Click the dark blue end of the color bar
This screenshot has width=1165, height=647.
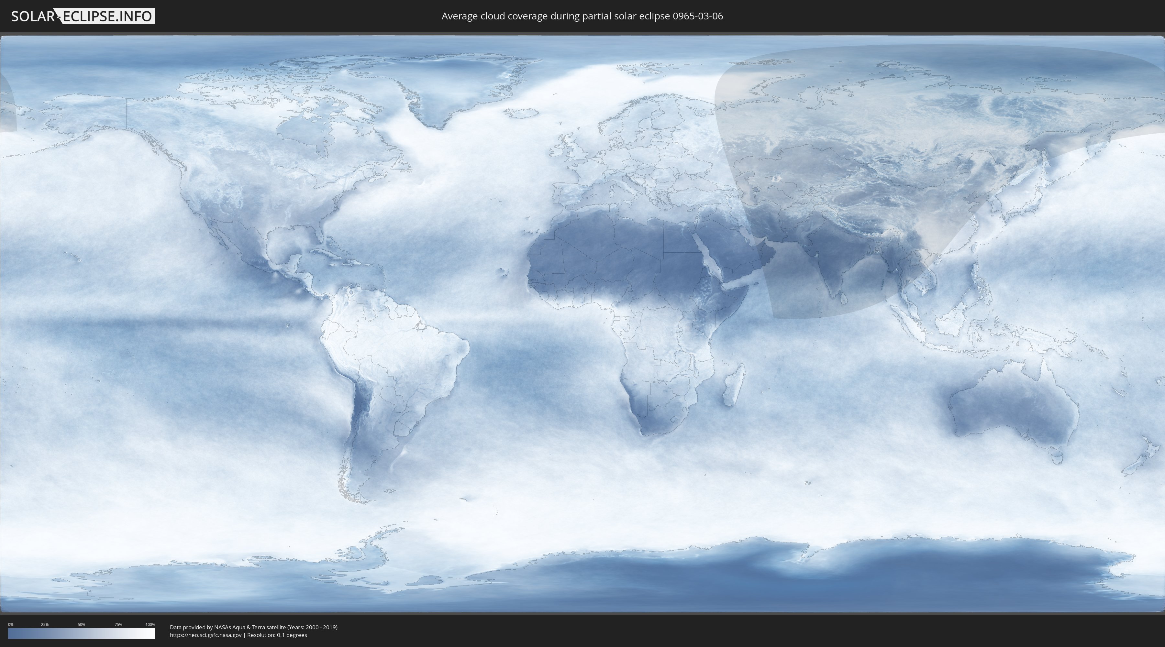[x=13, y=633]
